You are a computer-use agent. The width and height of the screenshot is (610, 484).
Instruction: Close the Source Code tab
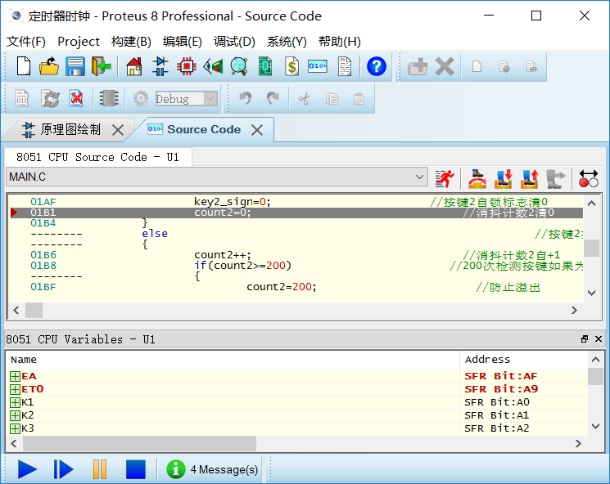257,130
